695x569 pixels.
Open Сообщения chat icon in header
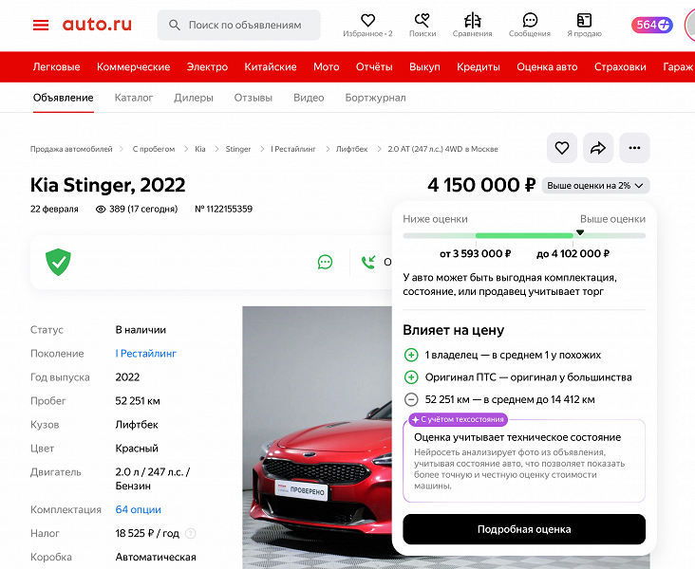[x=530, y=20]
